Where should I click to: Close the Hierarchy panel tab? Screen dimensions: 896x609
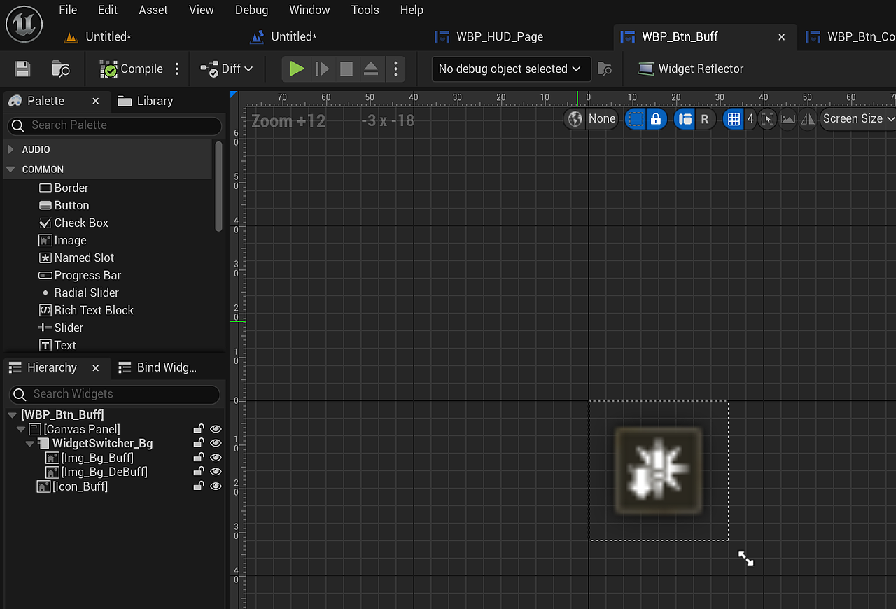click(x=96, y=368)
